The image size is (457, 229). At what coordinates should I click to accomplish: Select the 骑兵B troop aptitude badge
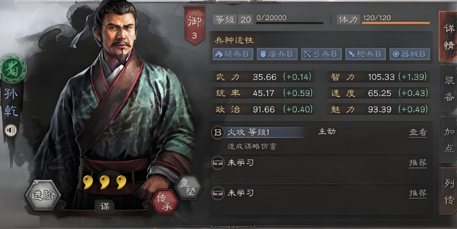click(232, 54)
